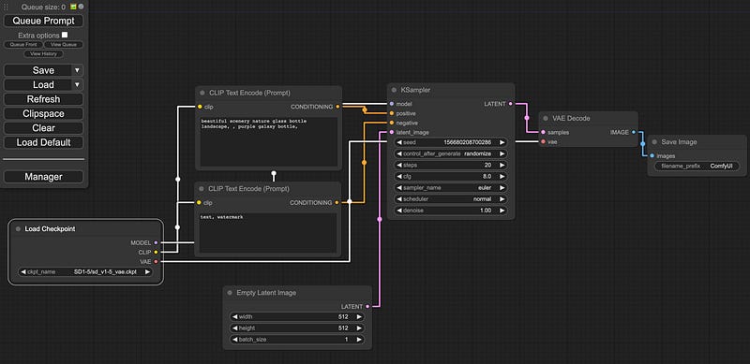The image size is (750, 364).
Task: Decrease denoise with the left arrow
Action: 399,211
